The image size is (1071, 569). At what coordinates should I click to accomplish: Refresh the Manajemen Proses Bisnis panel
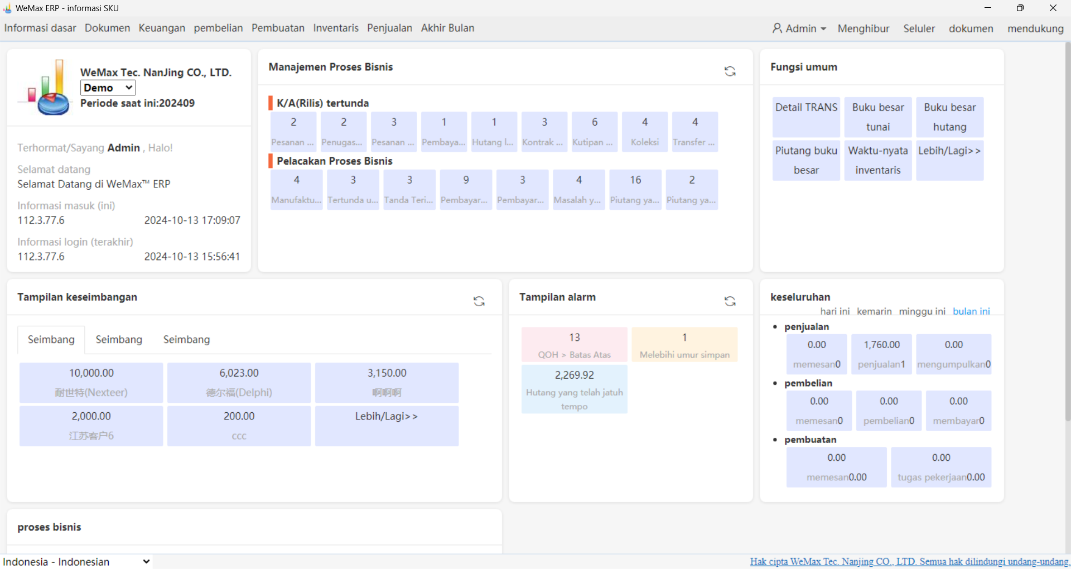(x=730, y=71)
